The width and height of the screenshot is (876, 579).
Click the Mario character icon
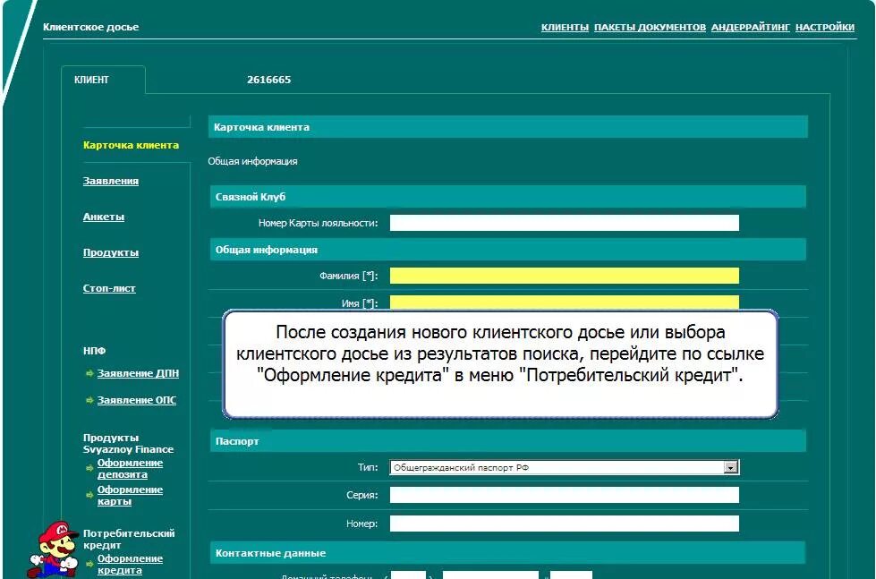54,550
